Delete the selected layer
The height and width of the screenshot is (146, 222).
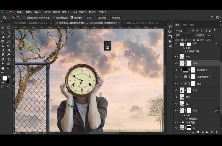216,132
